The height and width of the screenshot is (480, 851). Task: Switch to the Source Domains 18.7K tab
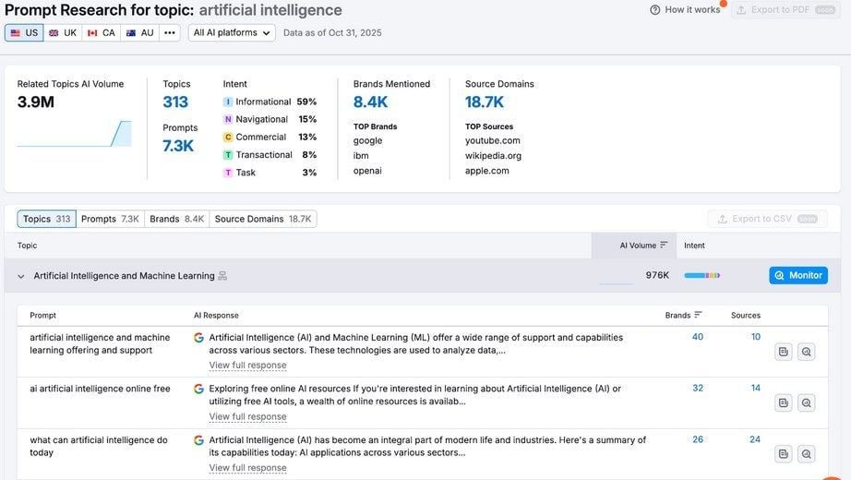(x=263, y=219)
